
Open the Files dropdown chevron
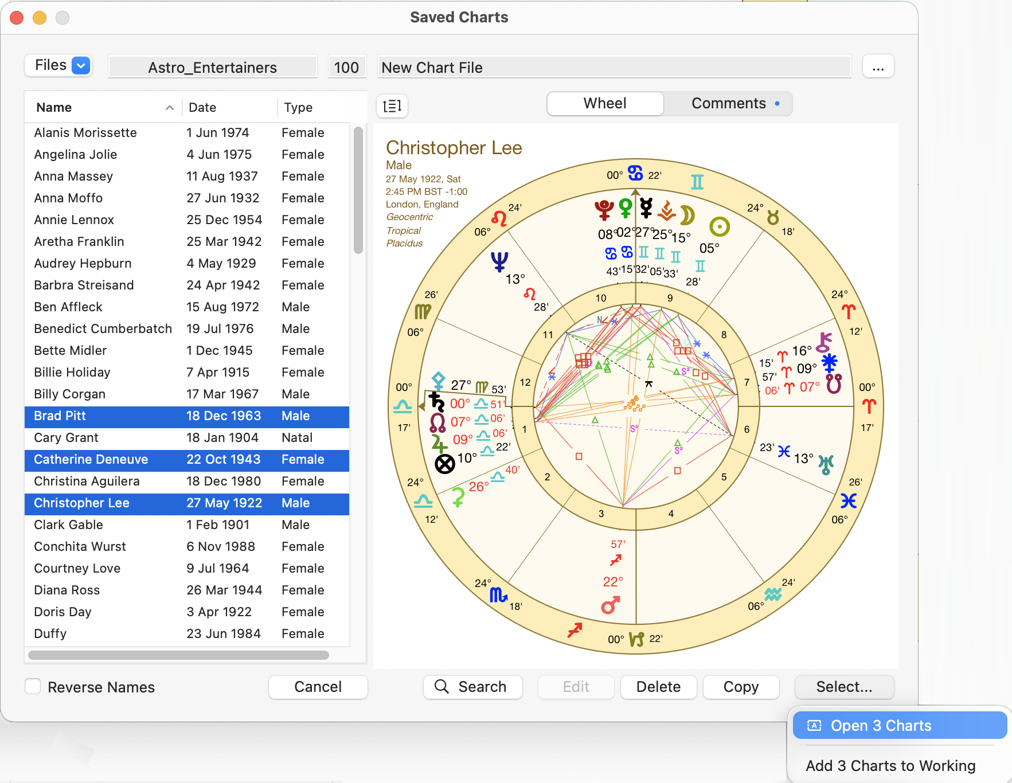(81, 65)
